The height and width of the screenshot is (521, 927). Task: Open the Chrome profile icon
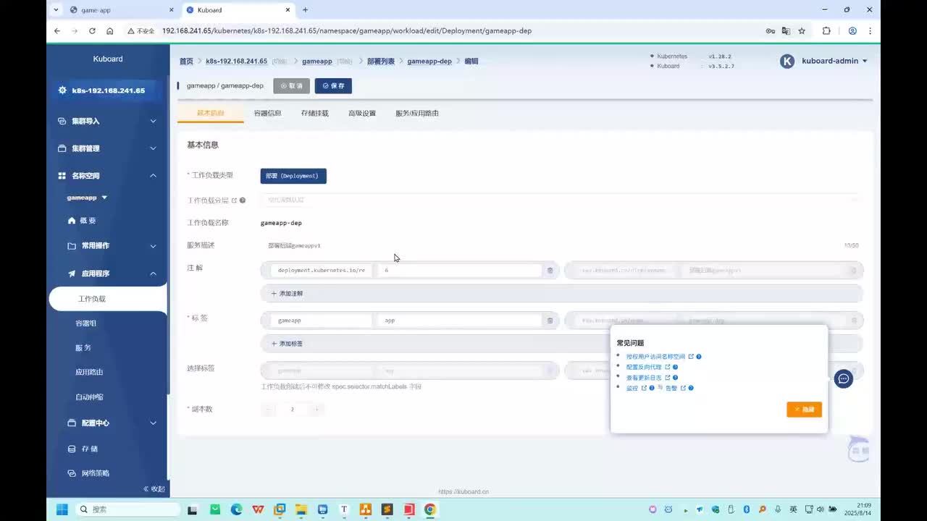click(852, 31)
